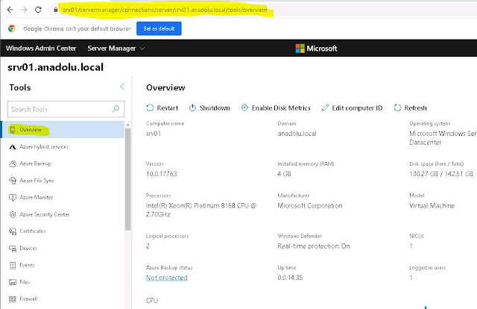Click the Tools scrollbar up arrow
Screen dimensions: 477x309
coord(127,125)
